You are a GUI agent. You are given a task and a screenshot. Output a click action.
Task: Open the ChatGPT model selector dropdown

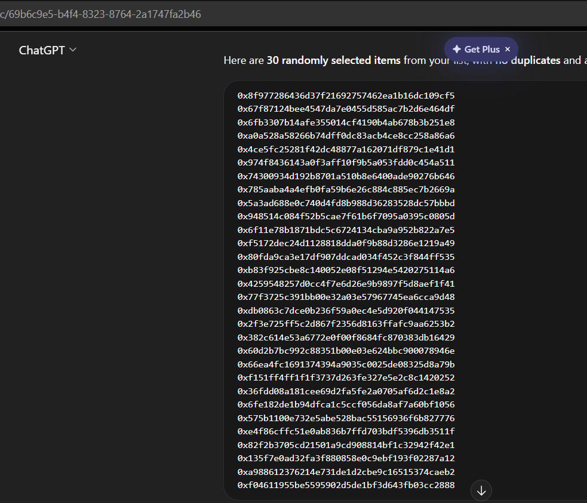click(x=48, y=50)
